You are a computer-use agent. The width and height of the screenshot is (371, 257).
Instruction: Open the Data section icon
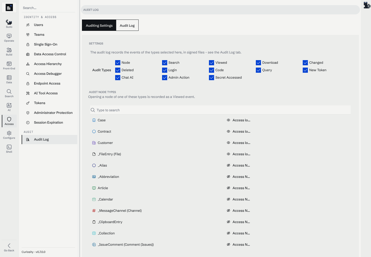pos(9,78)
